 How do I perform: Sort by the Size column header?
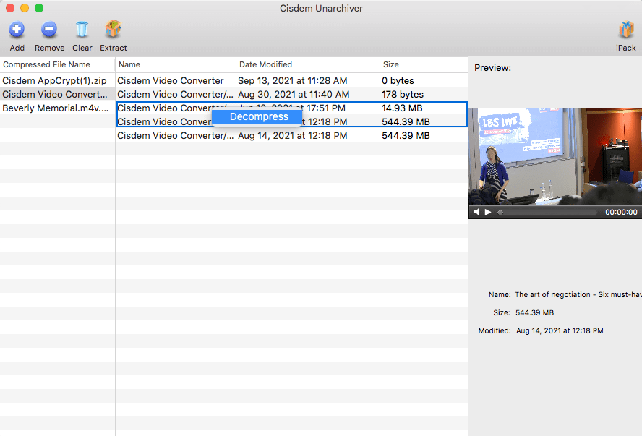(x=423, y=65)
